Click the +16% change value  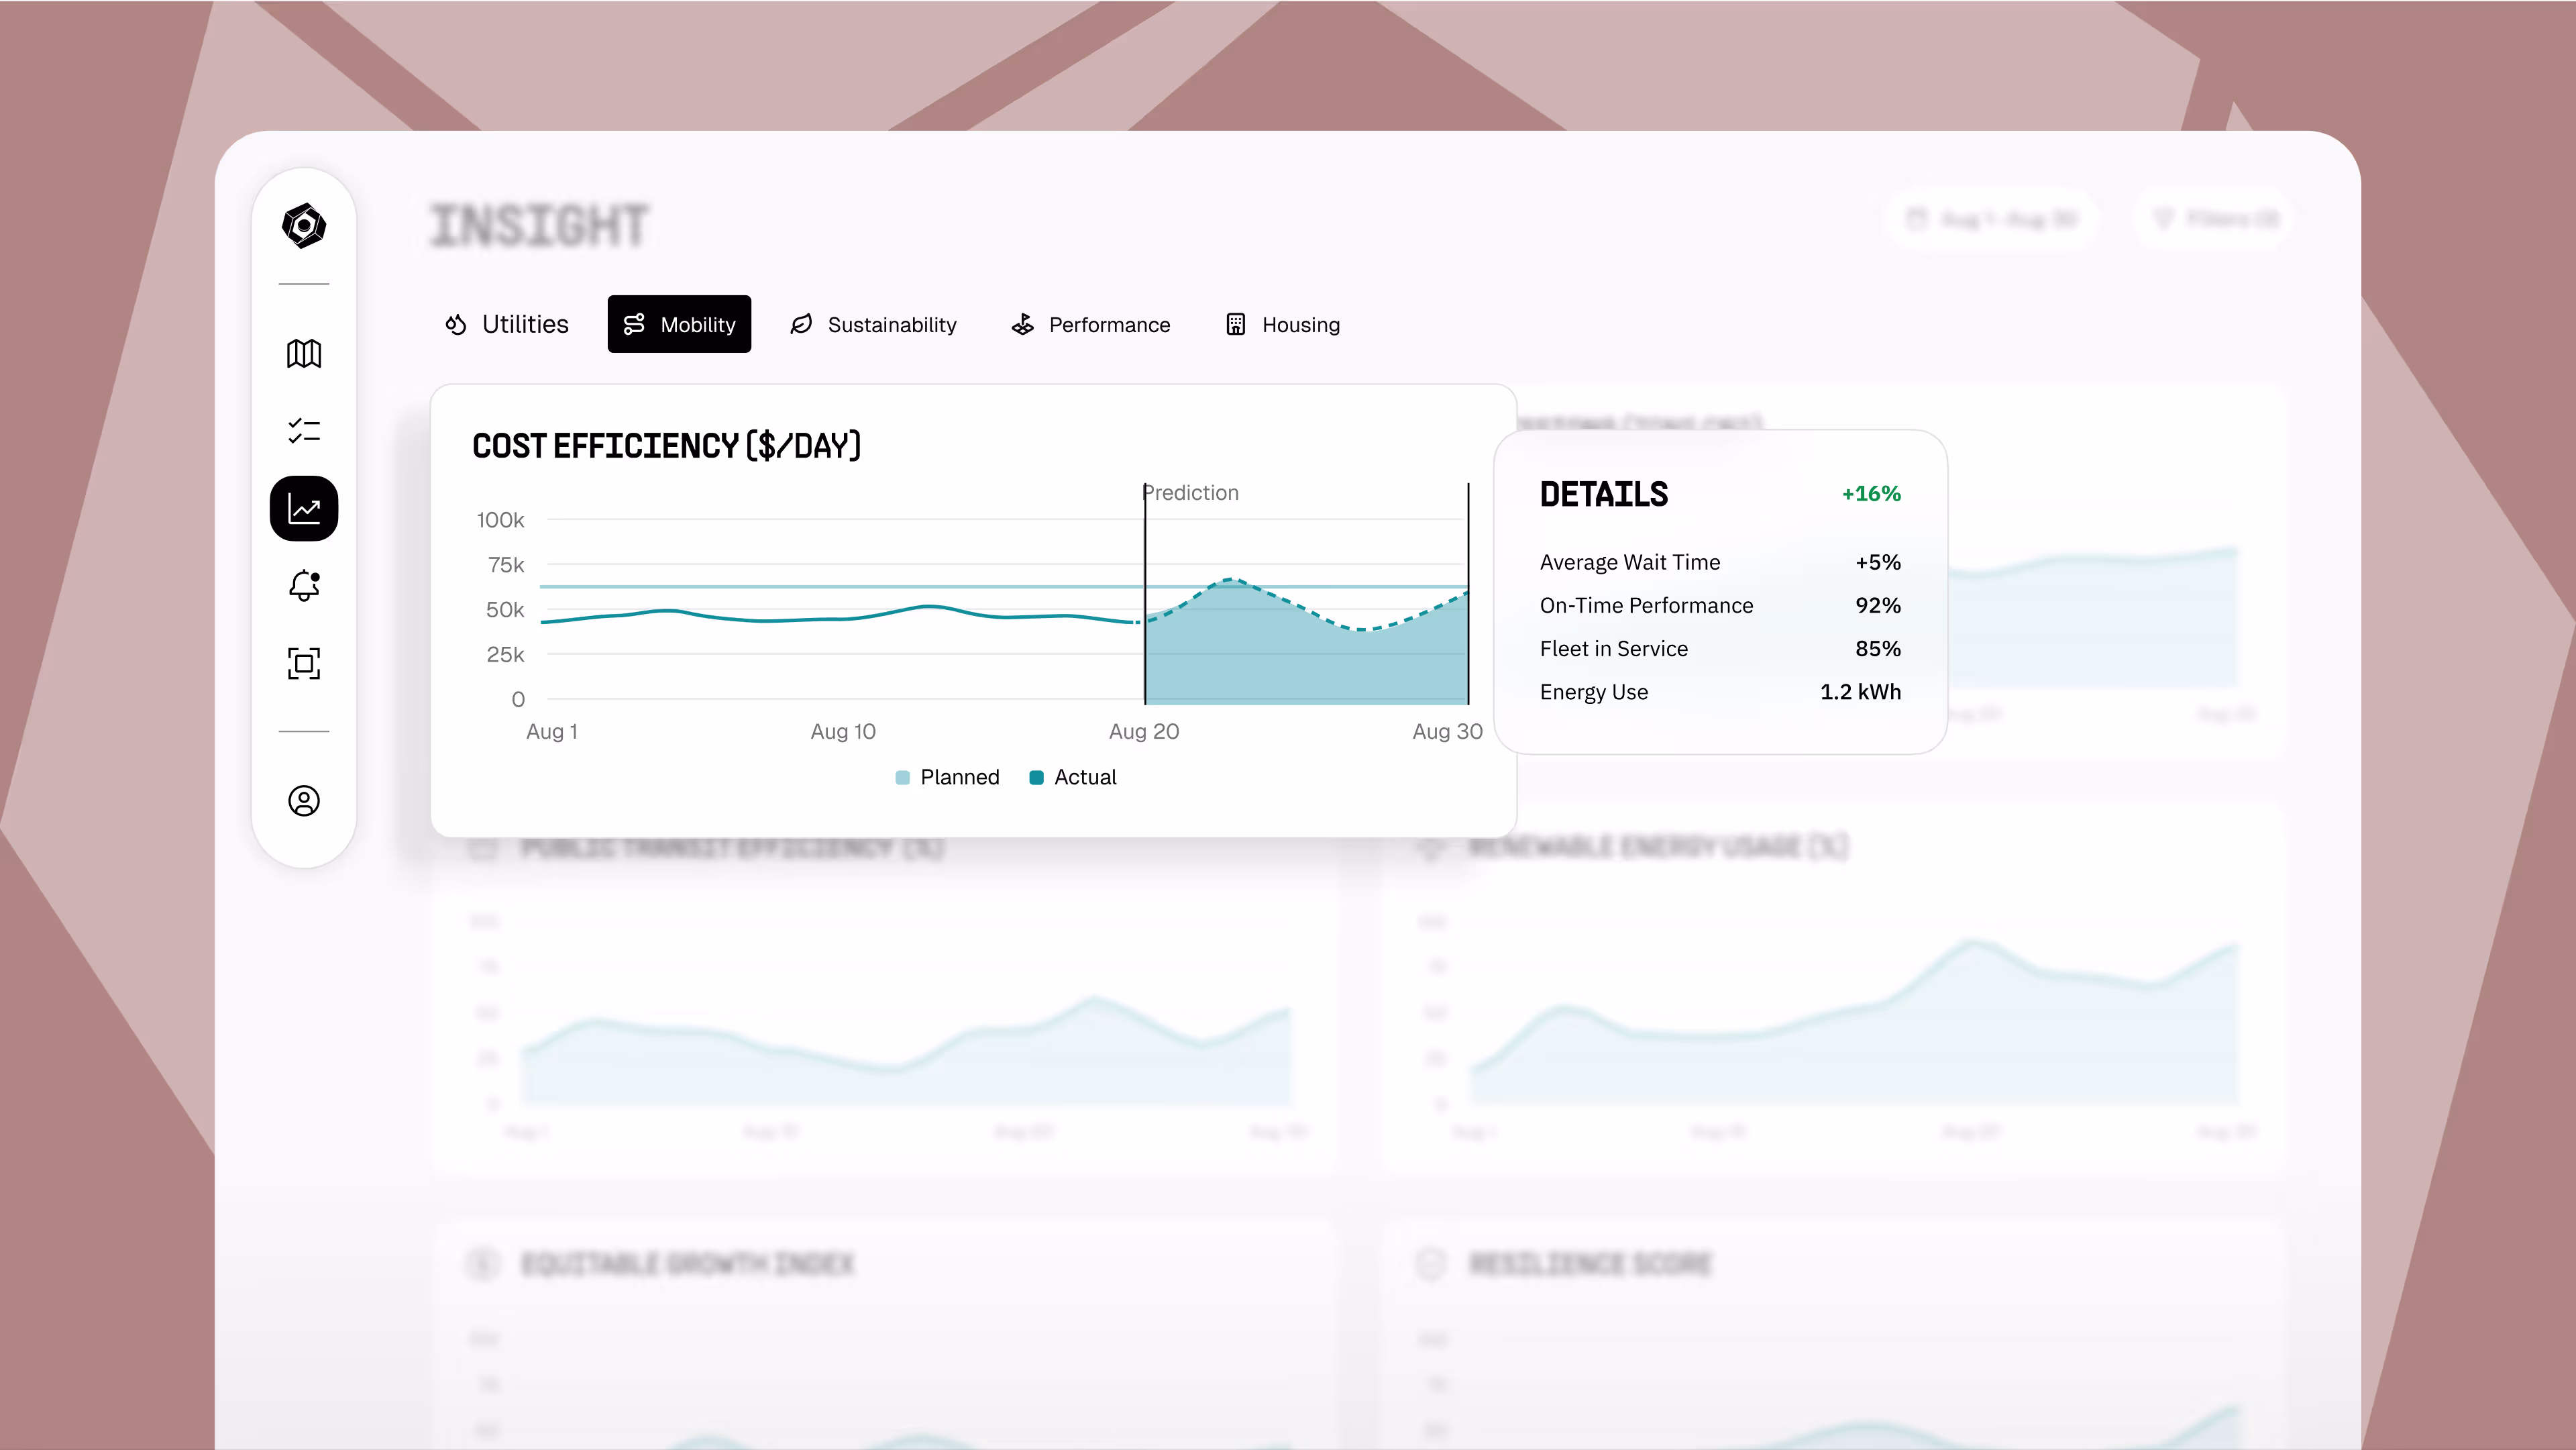point(1871,494)
